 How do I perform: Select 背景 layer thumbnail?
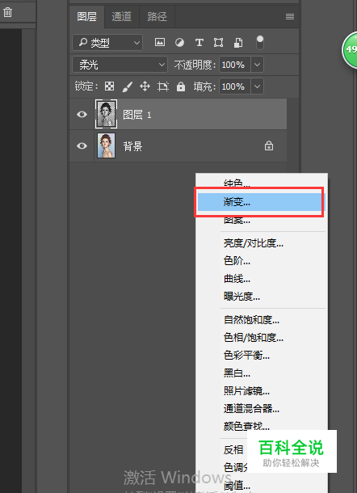pos(107,145)
